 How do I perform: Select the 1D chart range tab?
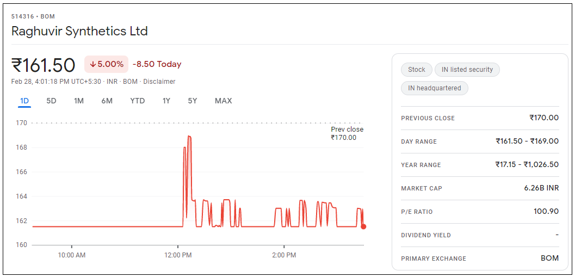tap(24, 101)
